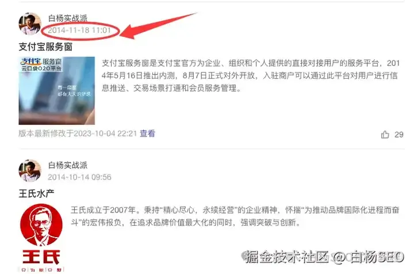This screenshot has height=274, width=414.
Task: Click the like count 29
Action: click(399, 135)
